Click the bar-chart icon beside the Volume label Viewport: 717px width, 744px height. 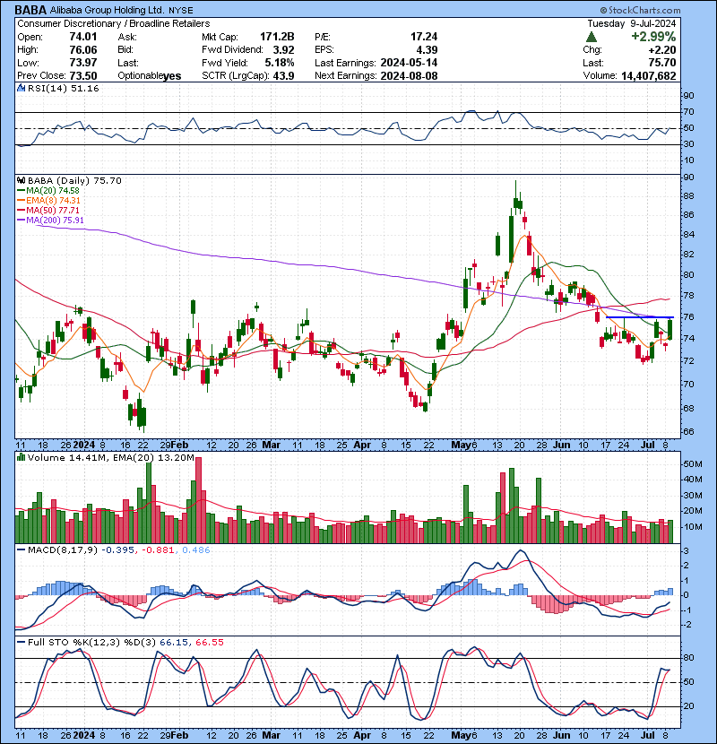[21, 457]
